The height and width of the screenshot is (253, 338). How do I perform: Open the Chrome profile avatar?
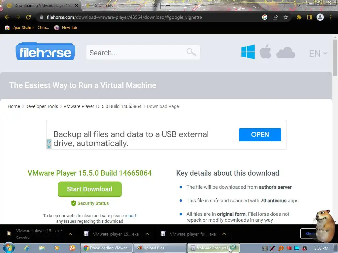coord(320,17)
